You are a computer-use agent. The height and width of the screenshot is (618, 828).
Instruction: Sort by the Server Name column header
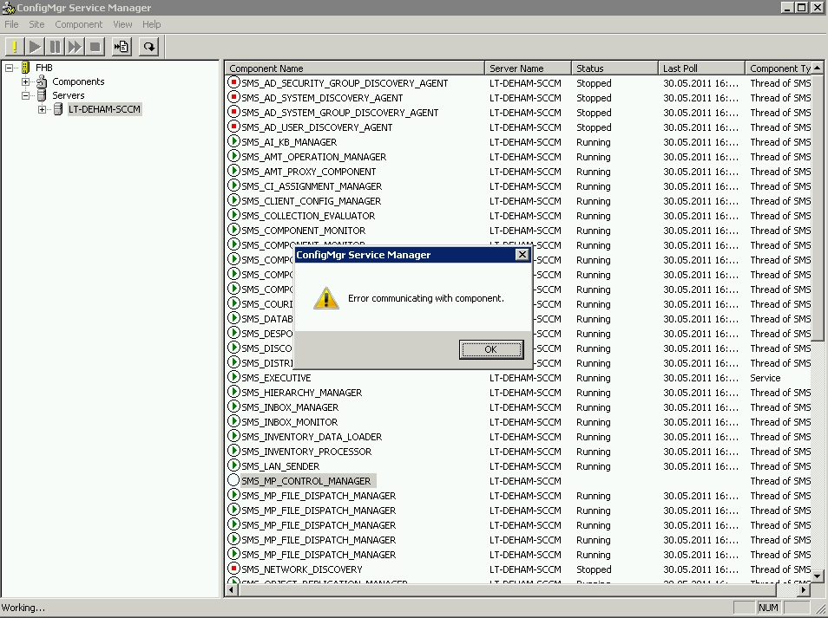[528, 68]
